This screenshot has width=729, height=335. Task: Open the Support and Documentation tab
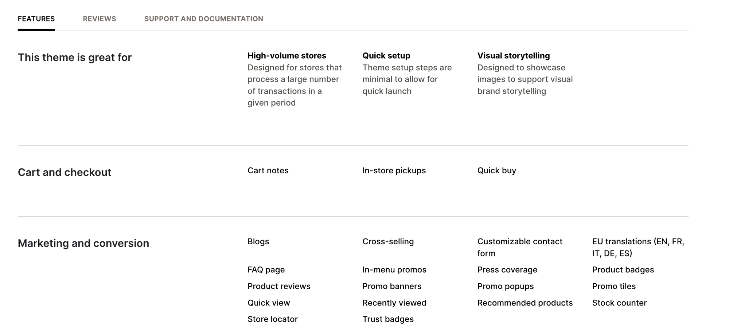[204, 19]
